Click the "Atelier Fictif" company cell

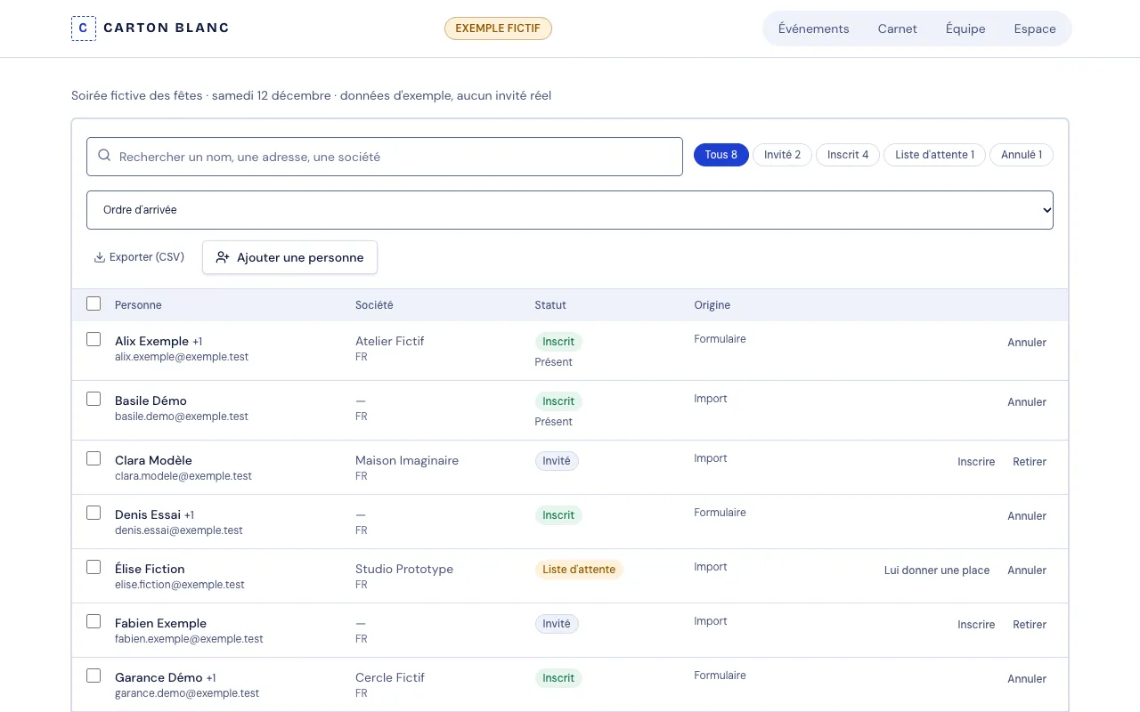[390, 341]
